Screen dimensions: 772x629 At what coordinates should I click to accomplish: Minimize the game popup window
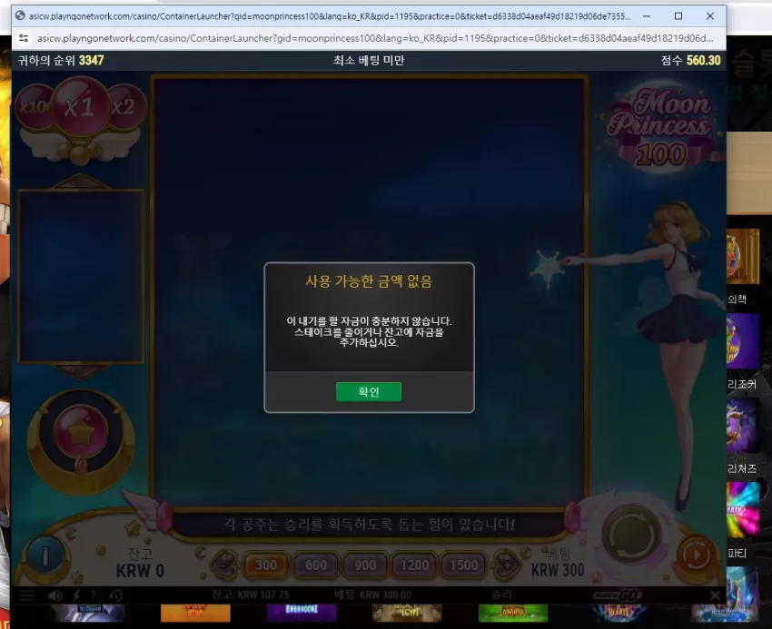click(647, 16)
